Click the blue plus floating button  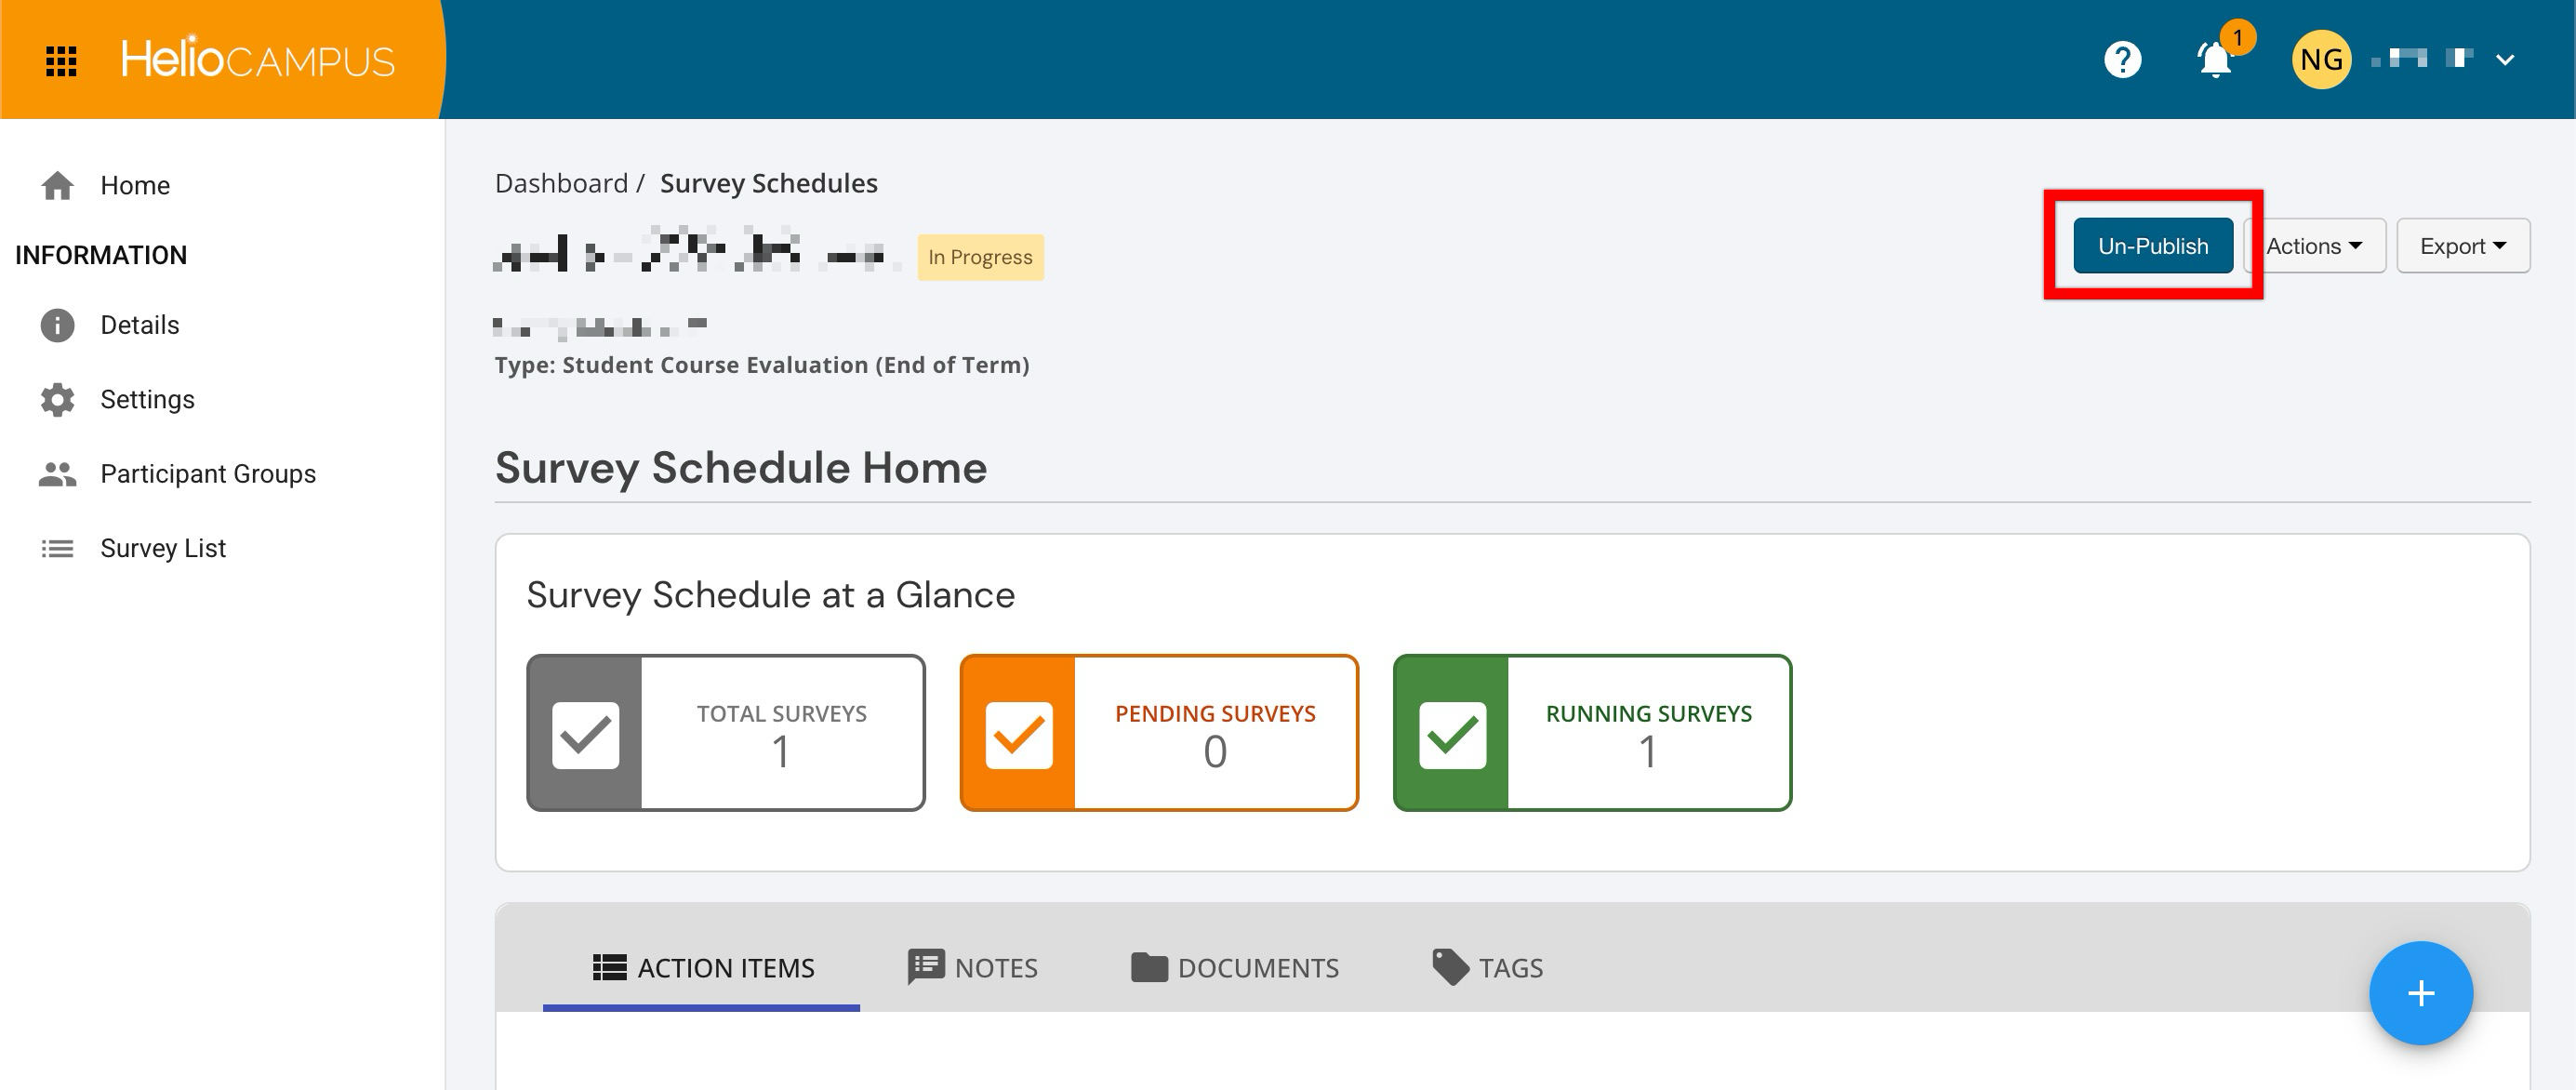click(2421, 993)
